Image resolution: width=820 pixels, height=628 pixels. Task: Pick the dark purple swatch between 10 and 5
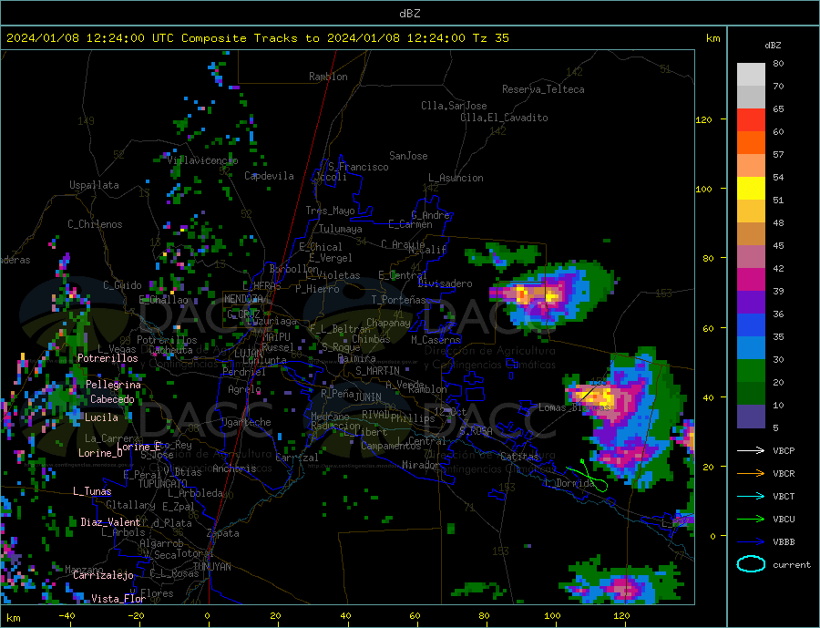(751, 417)
